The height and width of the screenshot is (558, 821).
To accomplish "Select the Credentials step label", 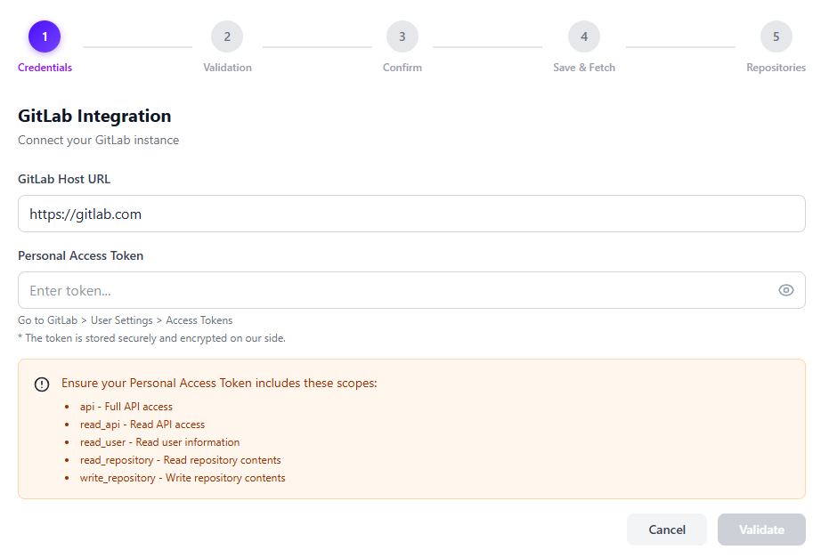I will 45,67.
